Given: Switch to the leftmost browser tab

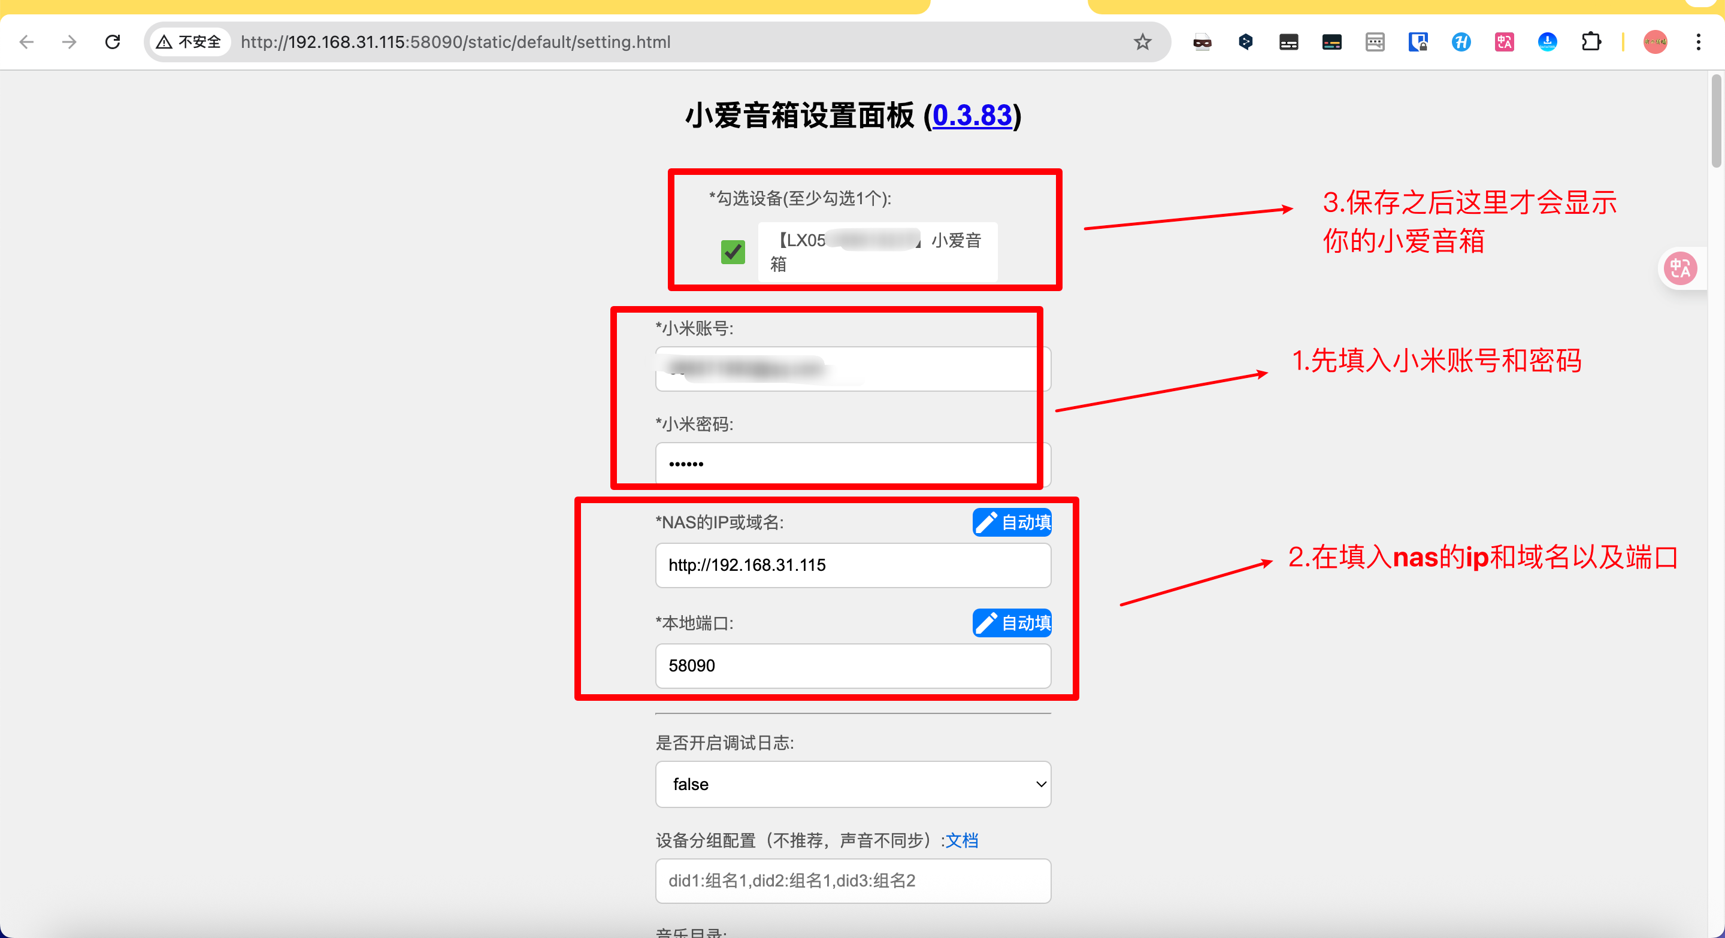Looking at the screenshot, I should pyautogui.click(x=402, y=5).
